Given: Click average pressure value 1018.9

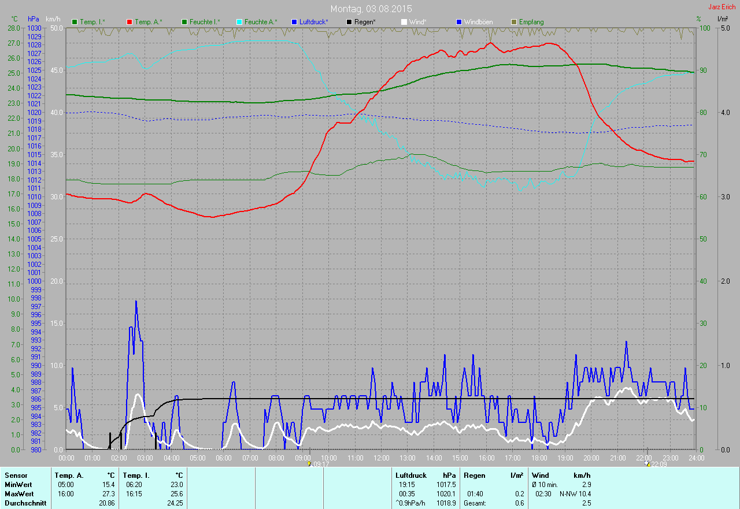Looking at the screenshot, I should (446, 503).
